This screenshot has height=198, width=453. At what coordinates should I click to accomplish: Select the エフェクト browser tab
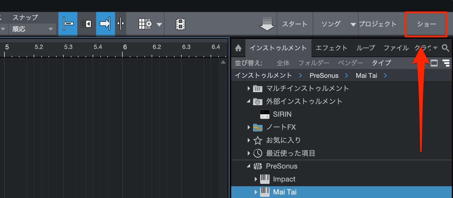click(x=331, y=48)
